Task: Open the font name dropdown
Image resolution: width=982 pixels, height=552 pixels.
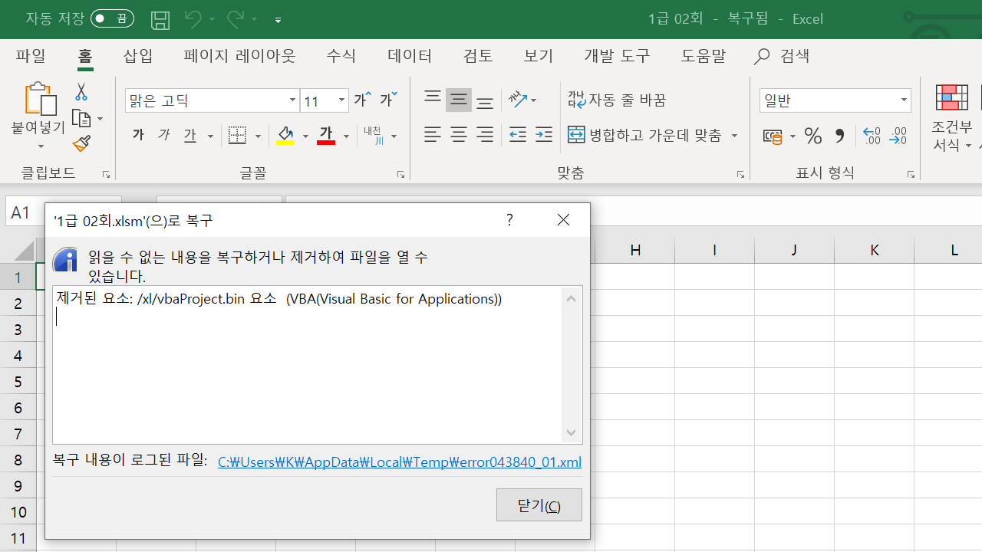Action: tap(292, 100)
